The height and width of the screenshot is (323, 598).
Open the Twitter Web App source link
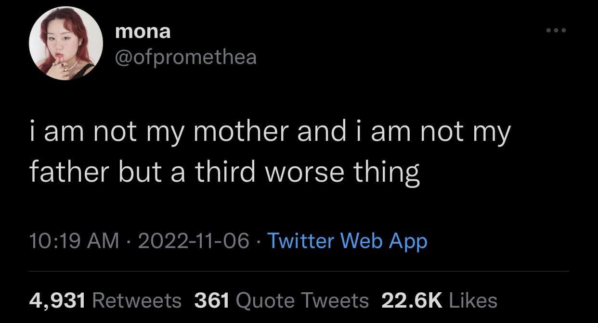(347, 241)
